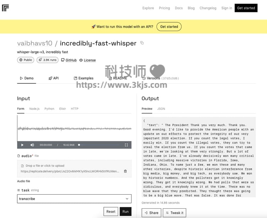Click black Get started button in header
The image size is (267, 218).
point(246,8)
